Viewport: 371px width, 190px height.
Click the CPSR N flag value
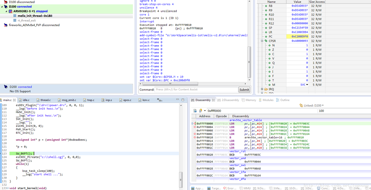[307, 45]
